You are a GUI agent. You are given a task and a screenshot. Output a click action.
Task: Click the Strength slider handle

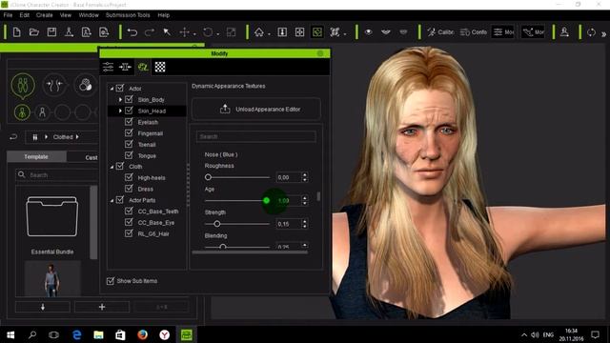pyautogui.click(x=217, y=224)
